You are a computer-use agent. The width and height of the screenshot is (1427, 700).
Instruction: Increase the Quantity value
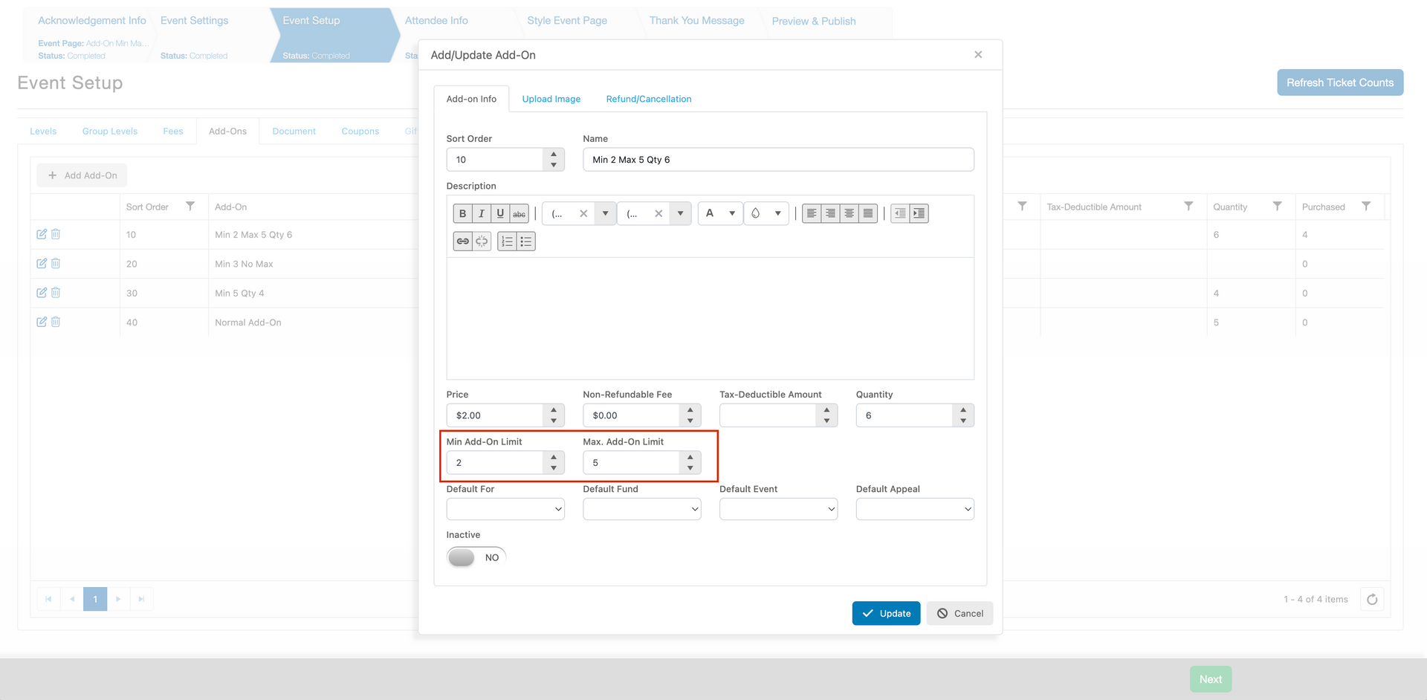point(963,410)
